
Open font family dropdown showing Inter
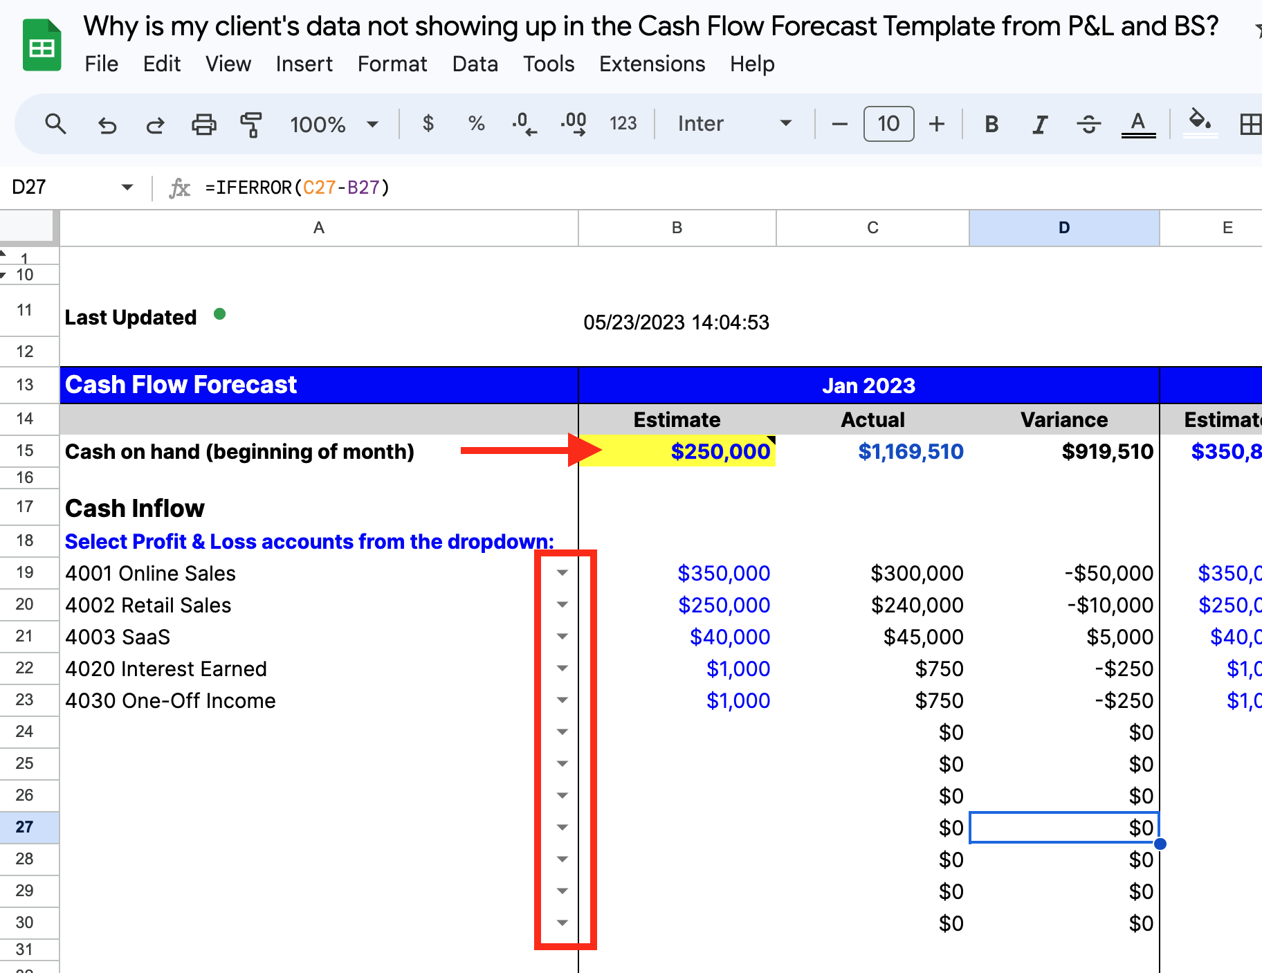[734, 124]
